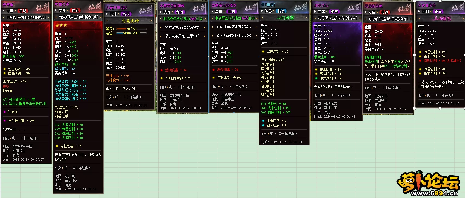
Task: Click the 经验 progress bar showing 5440/12000
Action: coord(131,33)
